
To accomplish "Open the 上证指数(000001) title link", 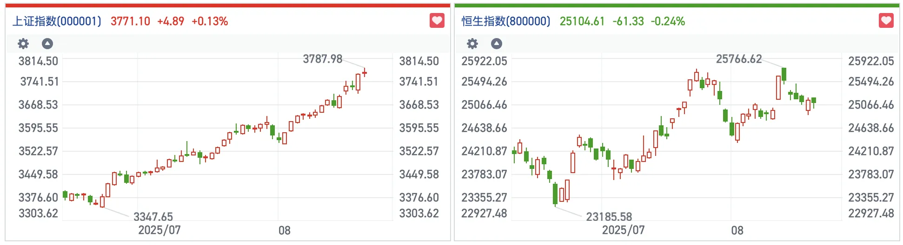I will (x=57, y=21).
